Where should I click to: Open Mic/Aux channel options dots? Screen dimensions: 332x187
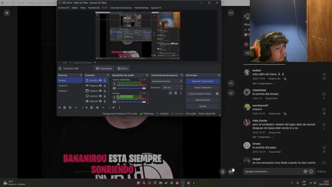click(x=114, y=97)
